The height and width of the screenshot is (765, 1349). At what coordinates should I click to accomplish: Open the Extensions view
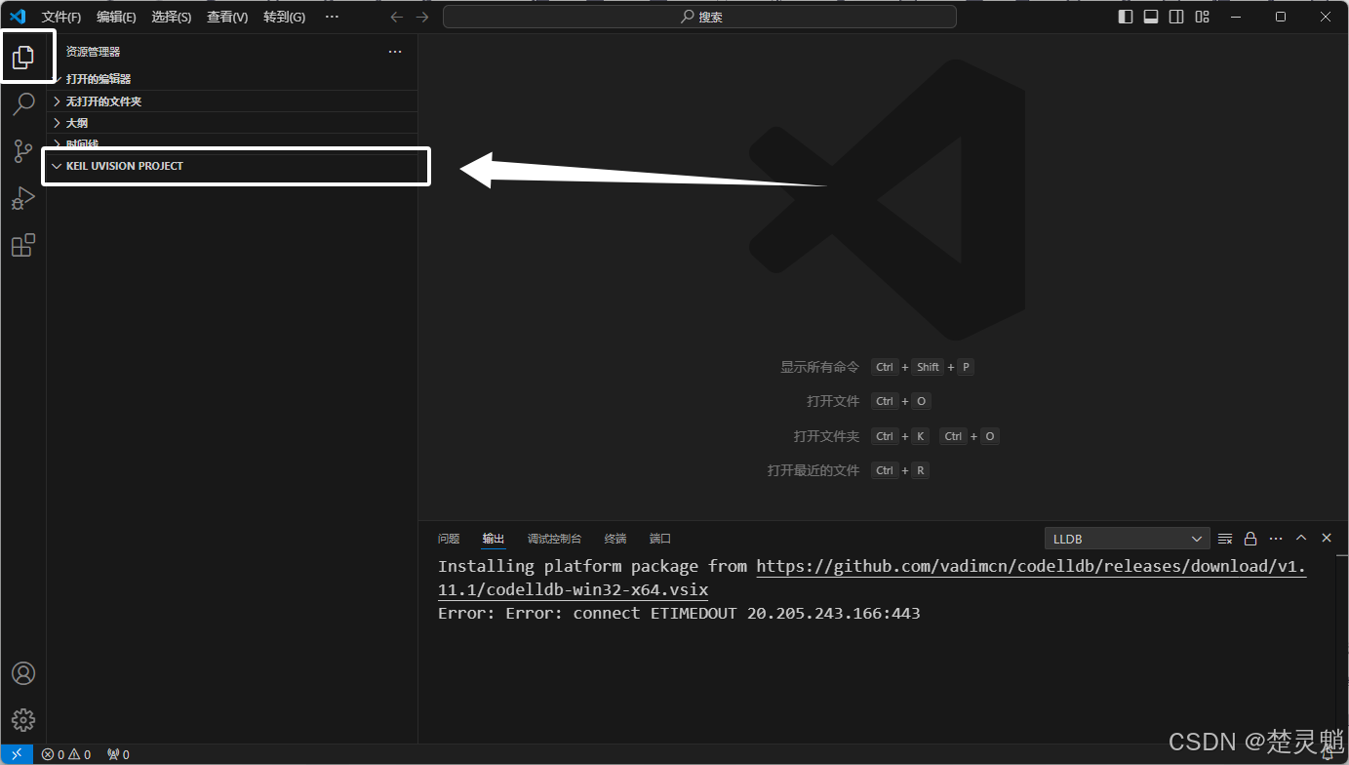[x=23, y=245]
